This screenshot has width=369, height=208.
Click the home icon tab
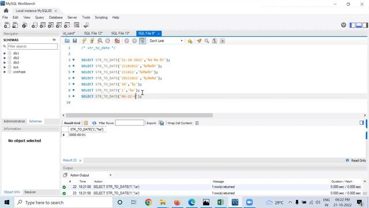click(6, 10)
